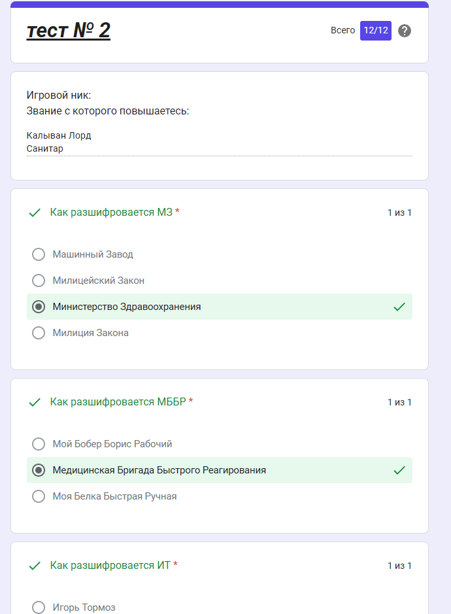Click checkmark in Министерство Здравоохранения answer row
The width and height of the screenshot is (451, 614).
[x=399, y=307]
